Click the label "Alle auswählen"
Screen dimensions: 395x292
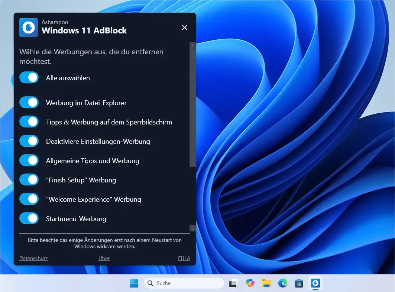click(x=68, y=78)
